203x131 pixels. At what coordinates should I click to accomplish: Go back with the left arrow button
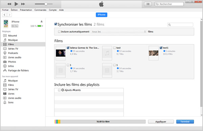[4, 15]
